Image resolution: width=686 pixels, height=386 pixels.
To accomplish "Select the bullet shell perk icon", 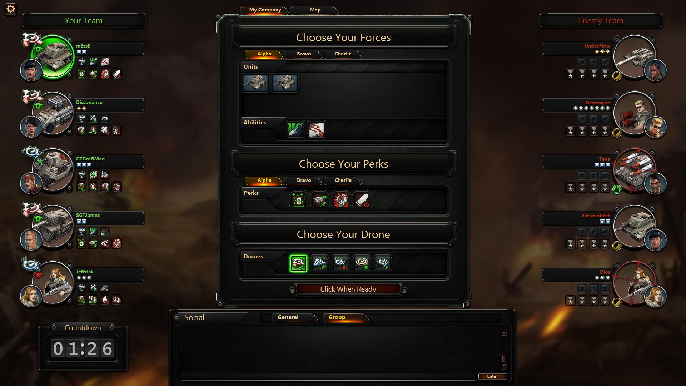I will [362, 200].
